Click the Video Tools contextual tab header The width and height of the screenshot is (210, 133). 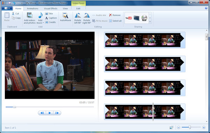point(78,3)
